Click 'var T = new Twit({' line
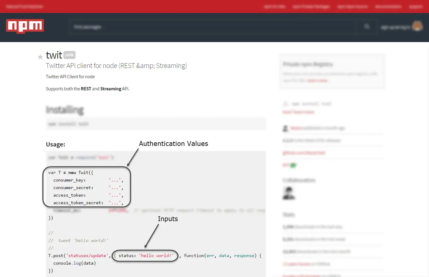Image resolution: width=429 pixels, height=277 pixels. coord(71,172)
